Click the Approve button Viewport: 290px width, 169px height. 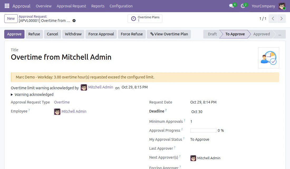[x=14, y=34]
